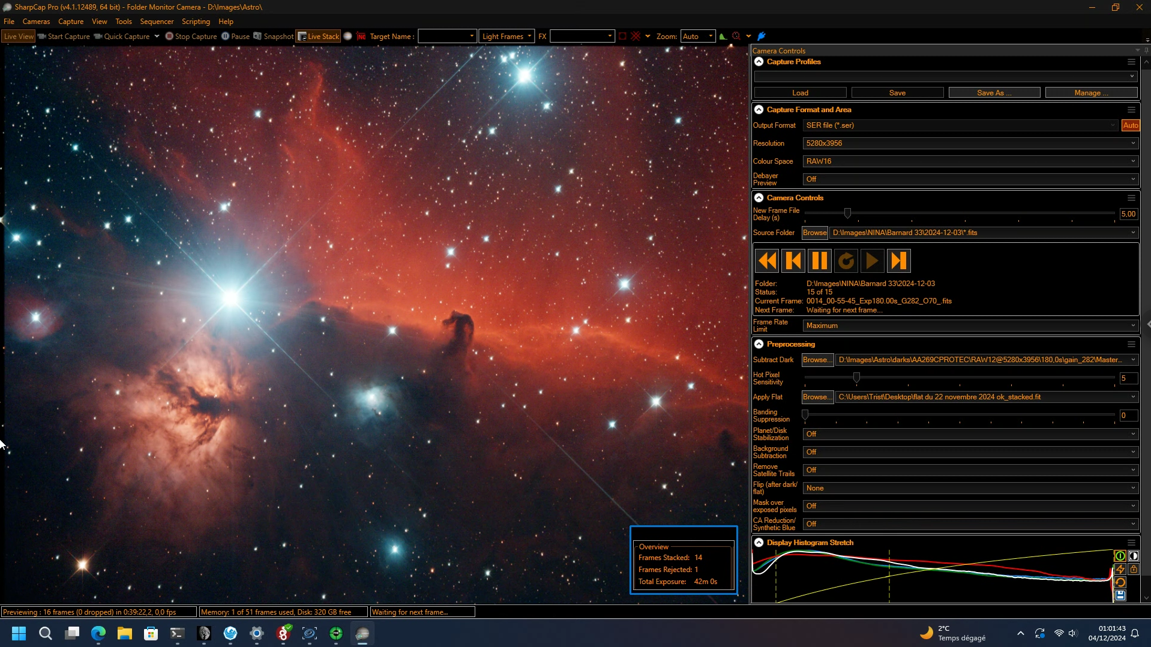
Task: Click the Quick Capture toolbar button
Action: (x=122, y=37)
